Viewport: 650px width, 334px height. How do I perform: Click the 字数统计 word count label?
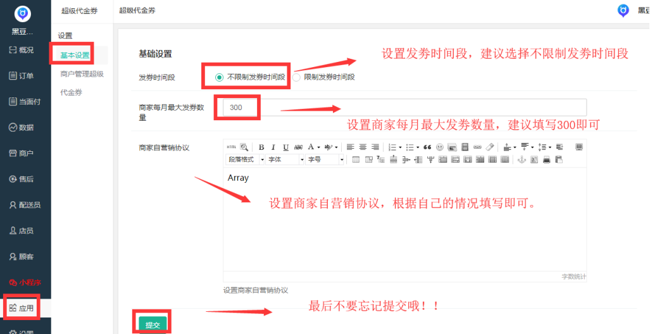[573, 276]
